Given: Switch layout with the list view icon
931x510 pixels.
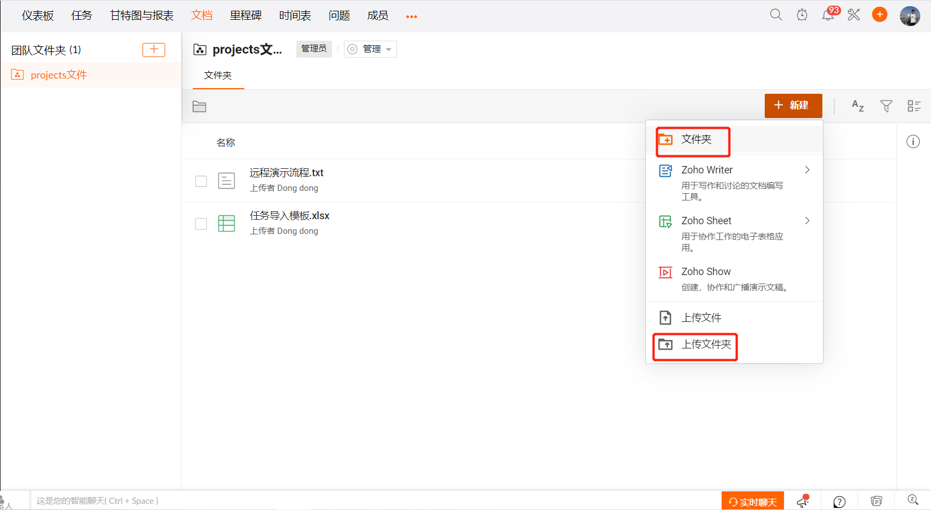Looking at the screenshot, I should (913, 106).
